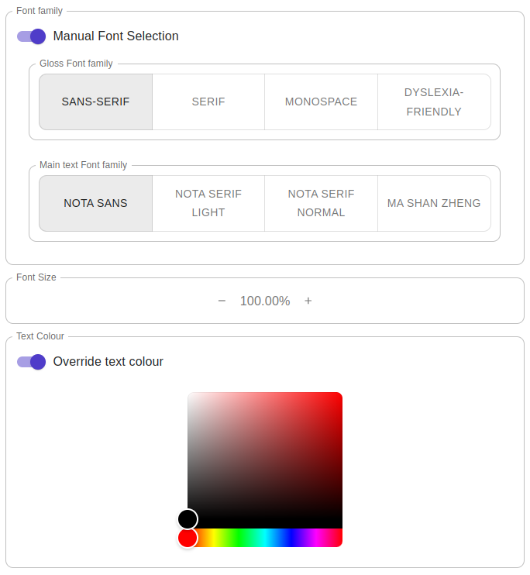Select DYSLEXIA-FRIENDLY gloss font
The width and height of the screenshot is (530, 575).
[x=434, y=102]
